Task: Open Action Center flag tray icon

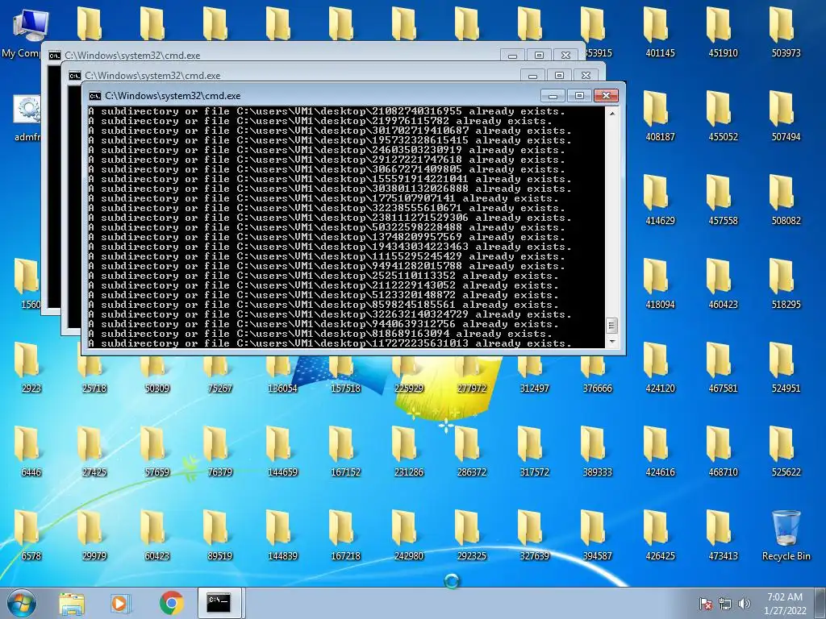Action: point(706,604)
